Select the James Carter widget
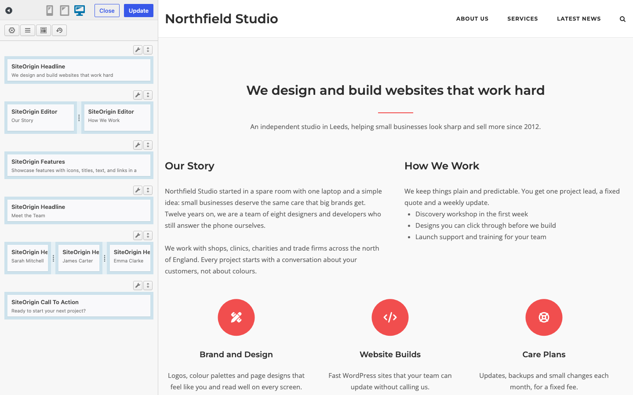633x395 pixels. click(x=79, y=258)
